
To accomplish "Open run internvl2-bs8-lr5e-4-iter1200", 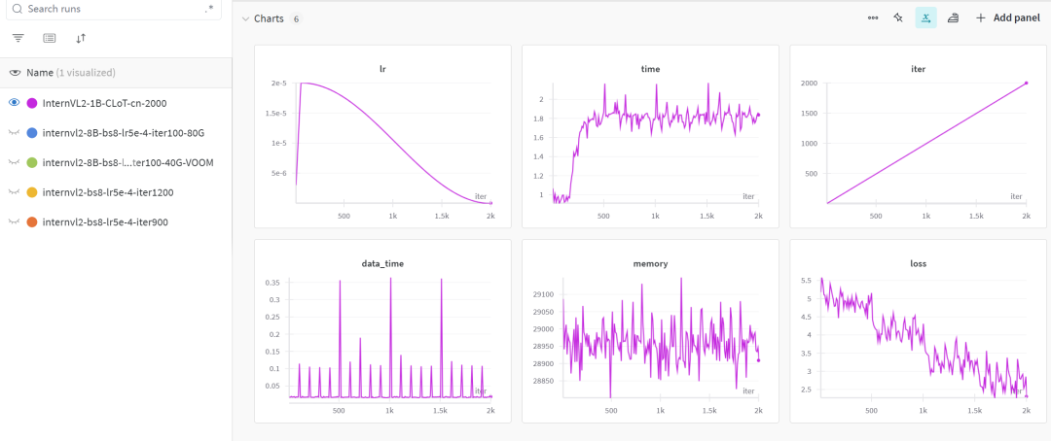I will [x=108, y=192].
